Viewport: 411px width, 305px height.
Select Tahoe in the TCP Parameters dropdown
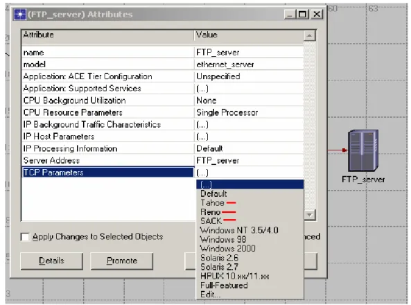[x=250, y=202]
